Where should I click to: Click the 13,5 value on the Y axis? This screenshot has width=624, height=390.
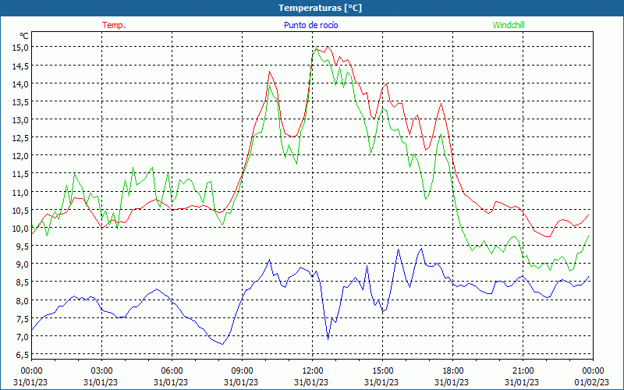click(x=20, y=101)
